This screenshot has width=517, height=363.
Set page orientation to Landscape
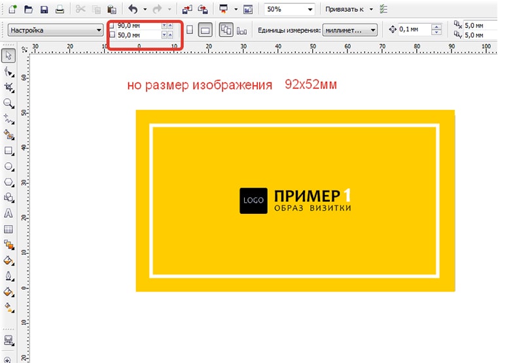(205, 30)
